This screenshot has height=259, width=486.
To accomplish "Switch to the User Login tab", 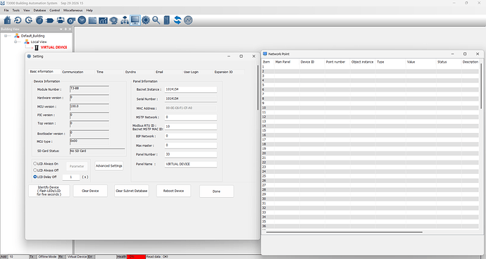I will 191,72.
